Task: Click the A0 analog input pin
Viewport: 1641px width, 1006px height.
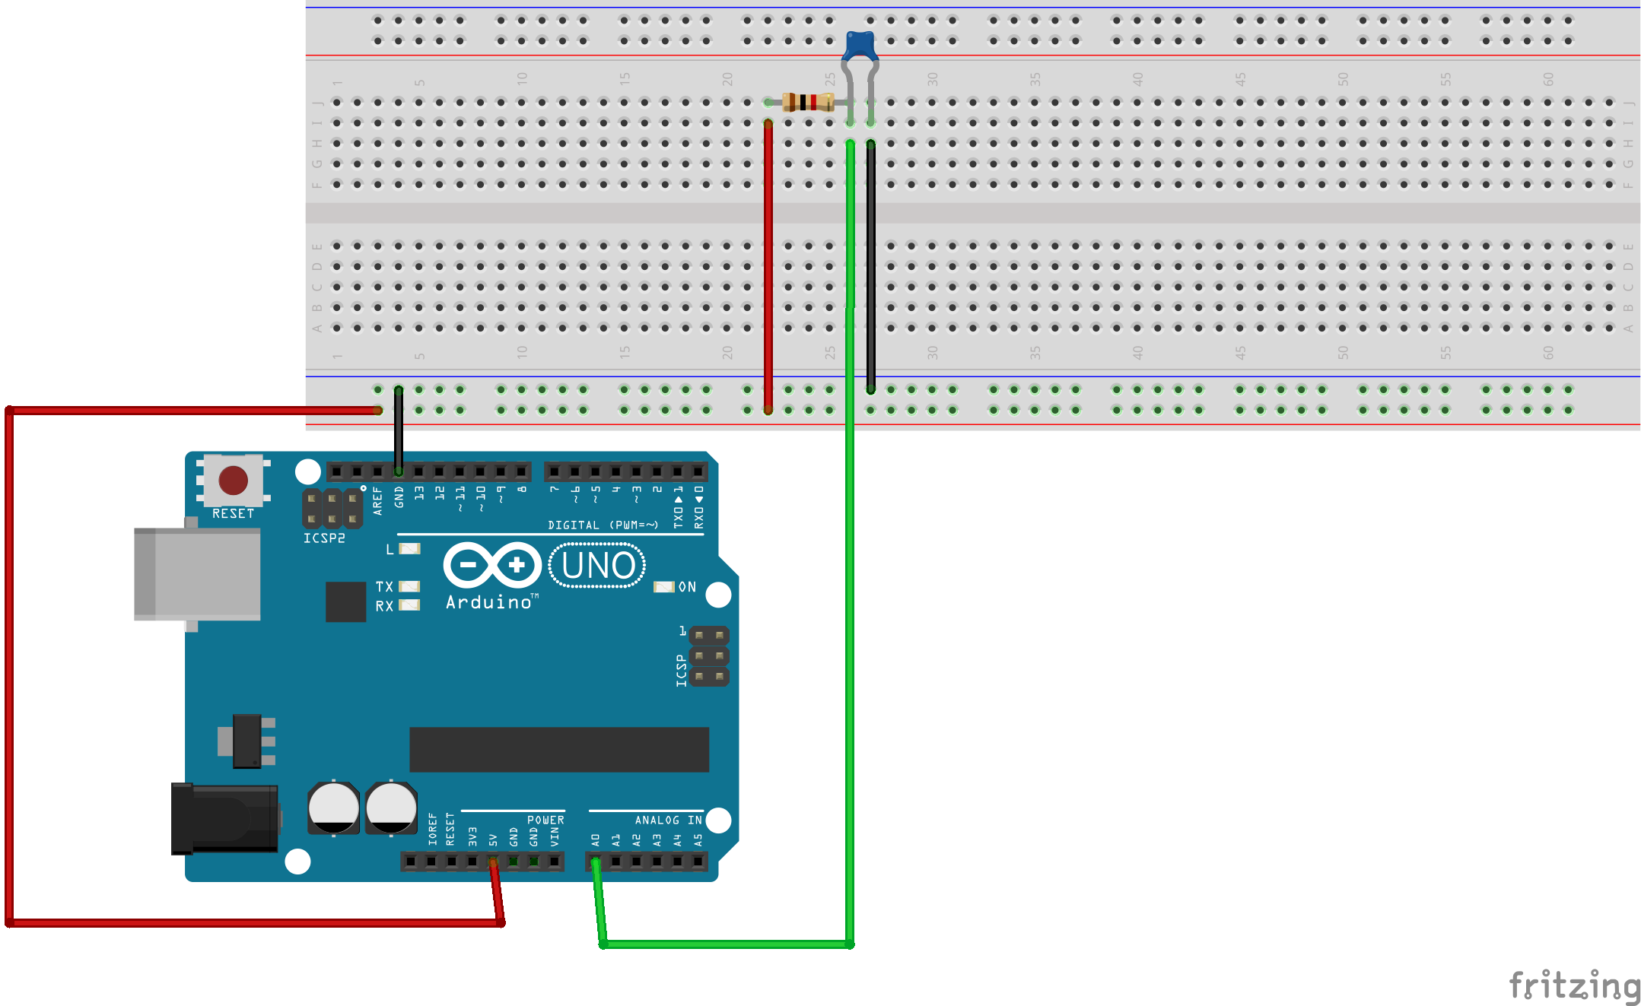Action: point(595,862)
